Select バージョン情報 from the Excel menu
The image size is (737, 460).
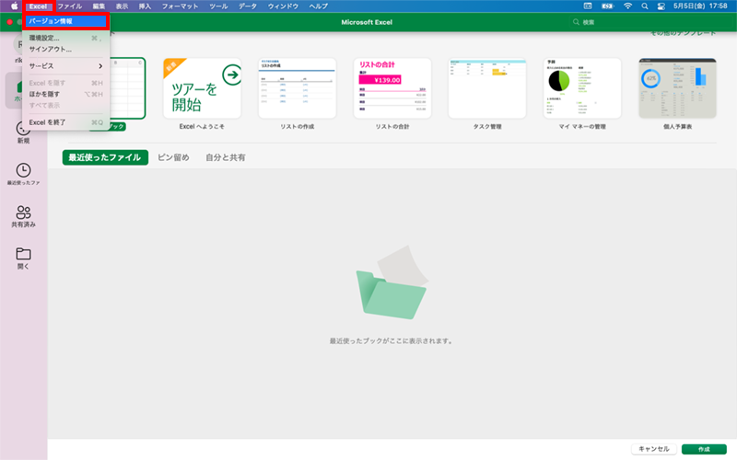[x=65, y=21]
